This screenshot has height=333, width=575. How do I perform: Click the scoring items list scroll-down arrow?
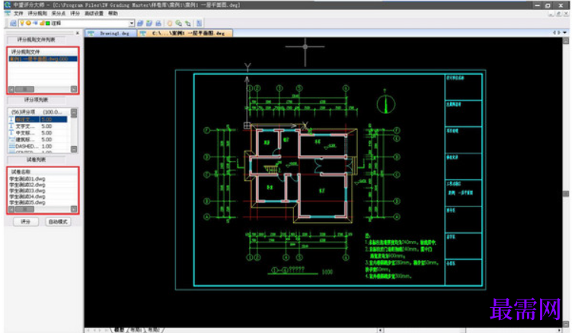pyautogui.click(x=74, y=149)
